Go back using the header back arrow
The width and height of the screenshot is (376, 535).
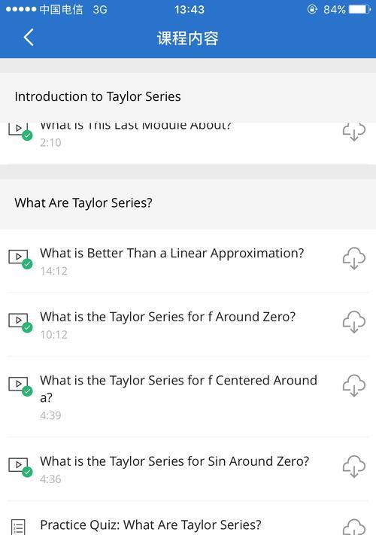click(x=29, y=37)
